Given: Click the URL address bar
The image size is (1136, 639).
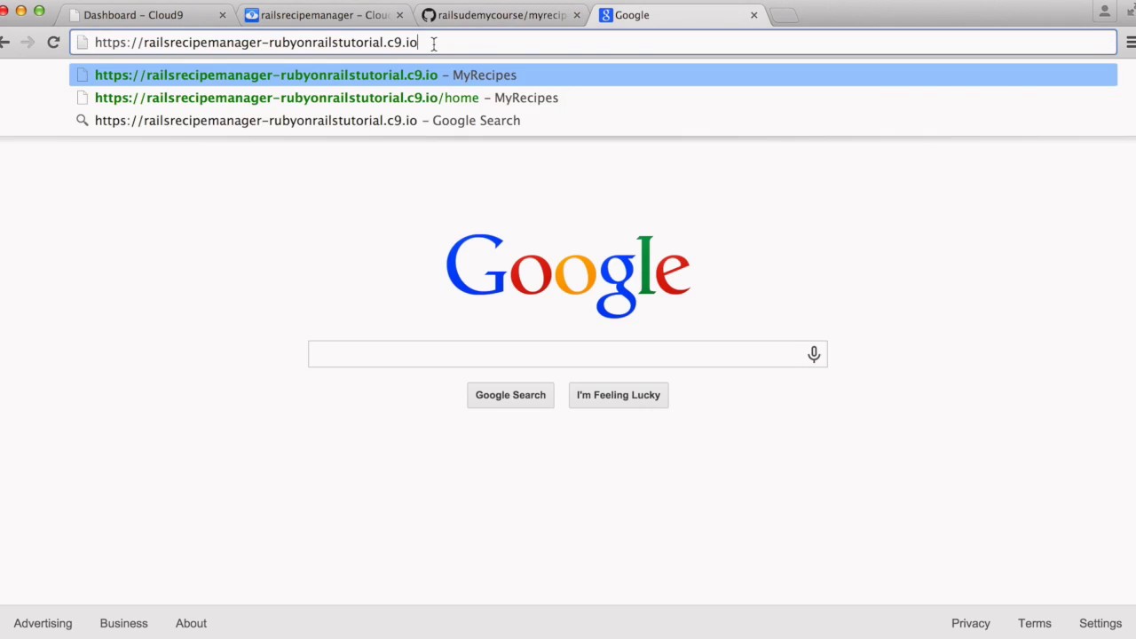Looking at the screenshot, I should [x=593, y=42].
